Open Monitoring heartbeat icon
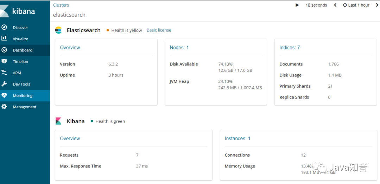This screenshot has width=380, height=184. pyautogui.click(x=4, y=95)
